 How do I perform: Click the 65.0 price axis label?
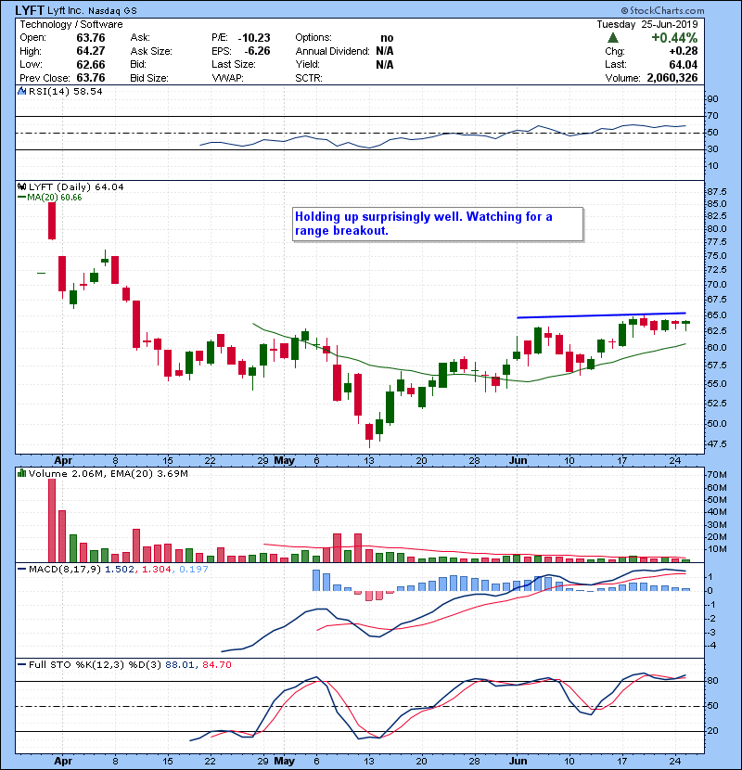[x=716, y=314]
